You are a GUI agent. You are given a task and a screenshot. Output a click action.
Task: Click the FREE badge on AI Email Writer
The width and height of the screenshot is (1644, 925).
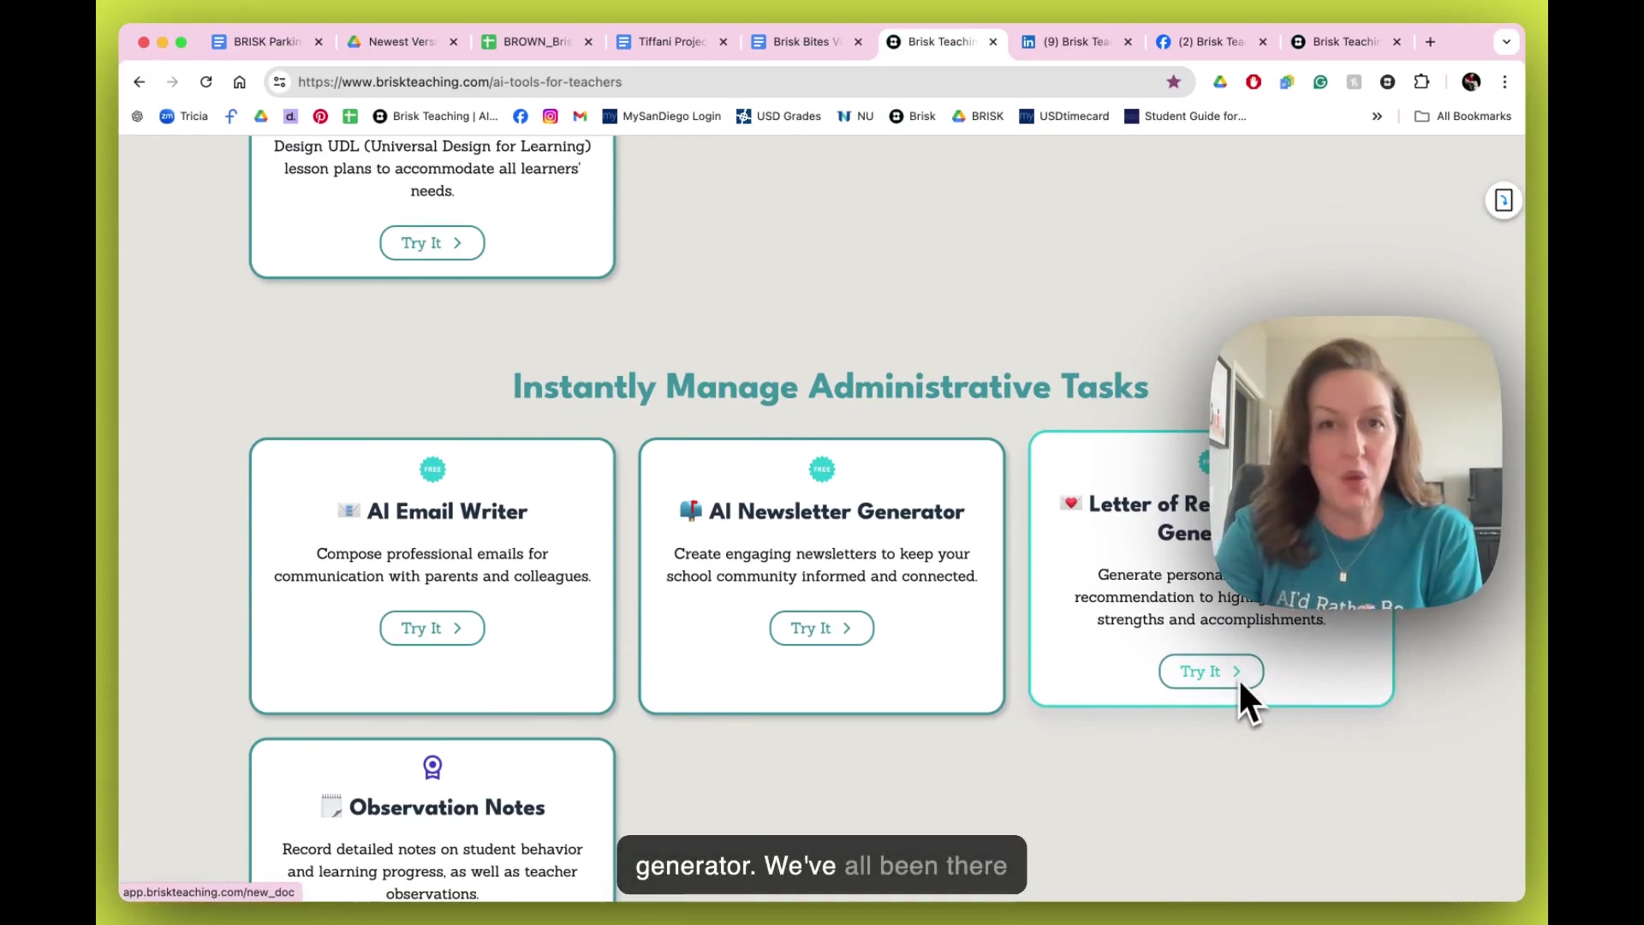[x=432, y=469]
